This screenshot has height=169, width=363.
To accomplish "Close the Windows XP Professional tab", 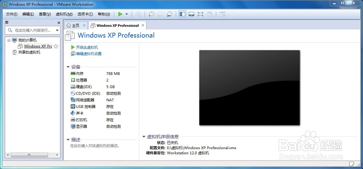I will (x=143, y=25).
